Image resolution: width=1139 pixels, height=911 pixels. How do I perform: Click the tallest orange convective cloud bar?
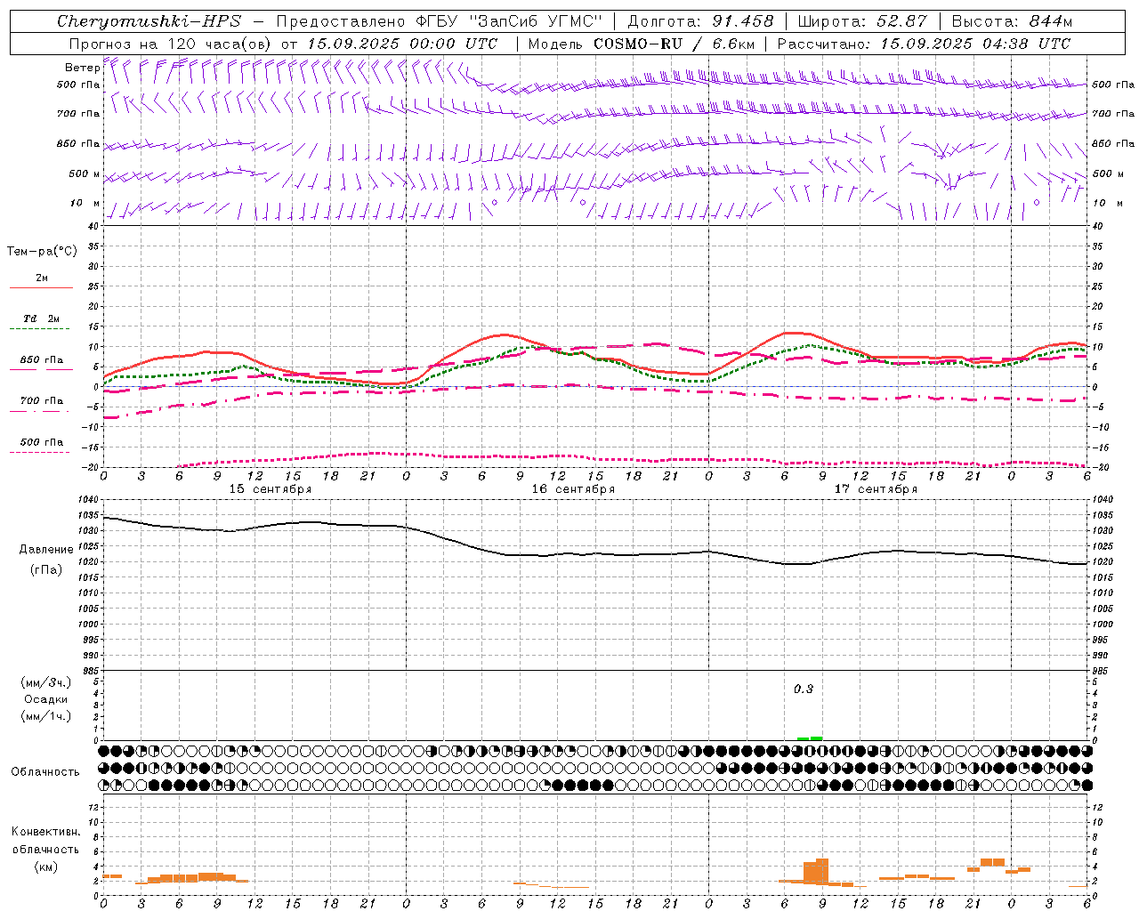coord(822,871)
